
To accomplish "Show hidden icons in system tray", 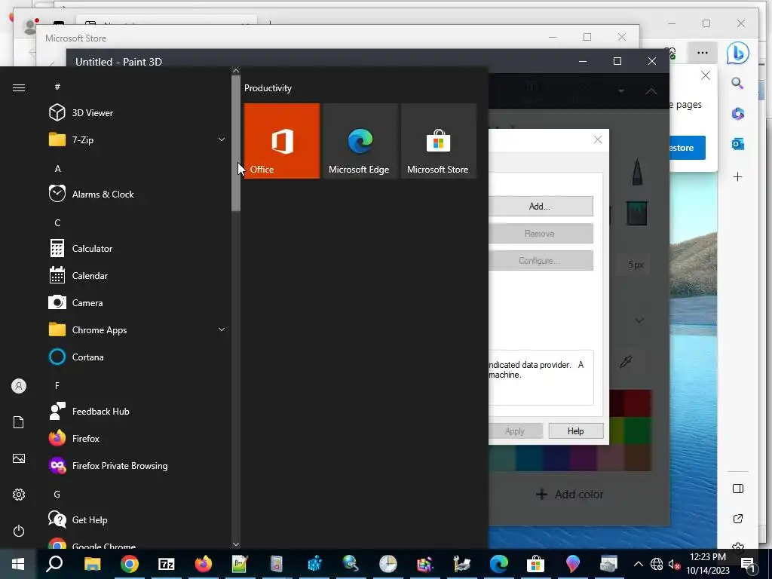I will [638, 564].
